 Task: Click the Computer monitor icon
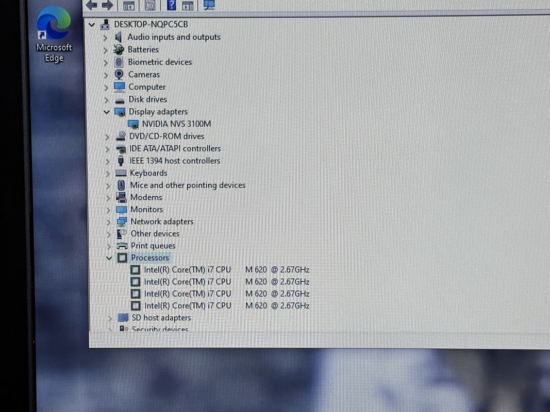(x=119, y=87)
